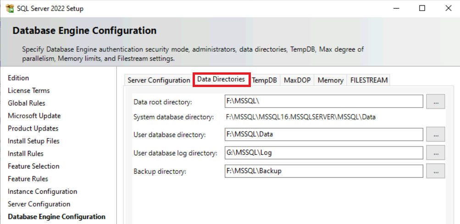The width and height of the screenshot is (460, 224).
Task: Open the FILESTREAM tab
Action: click(x=369, y=80)
